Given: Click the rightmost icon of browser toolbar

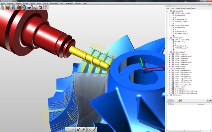Looking at the screenshot, I should [x=210, y=101].
